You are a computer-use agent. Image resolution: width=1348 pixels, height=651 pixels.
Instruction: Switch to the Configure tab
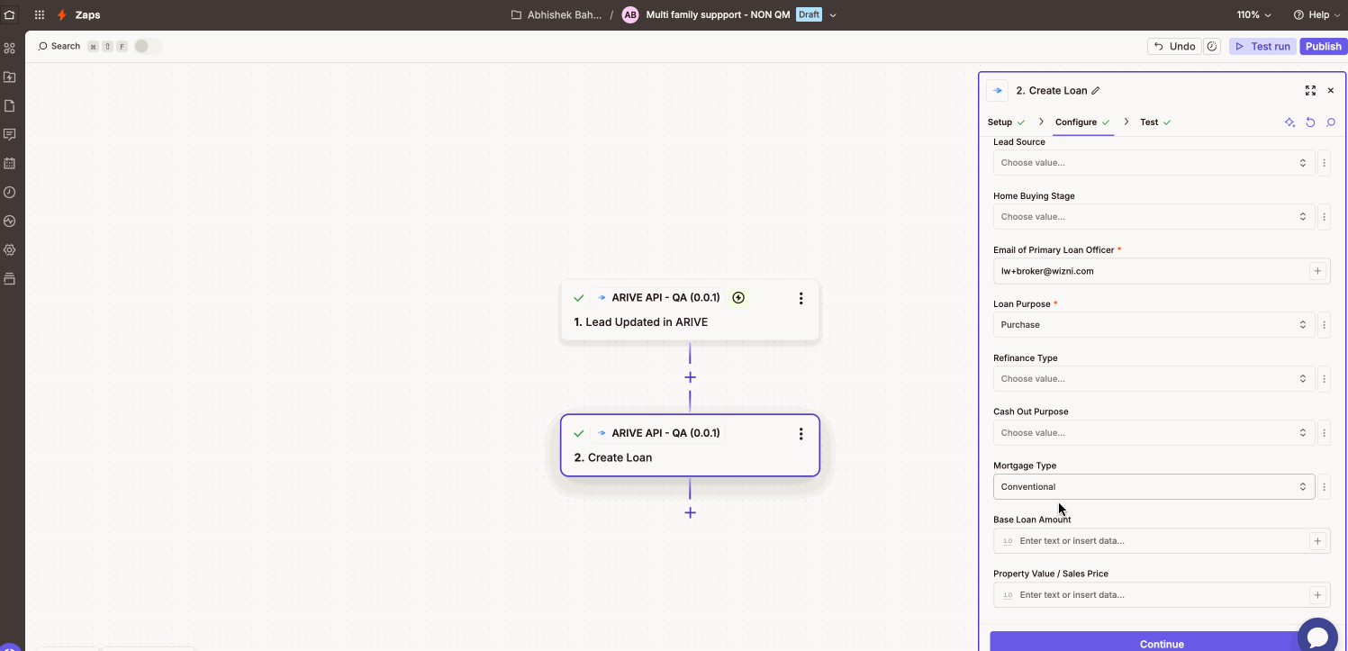(1082, 122)
